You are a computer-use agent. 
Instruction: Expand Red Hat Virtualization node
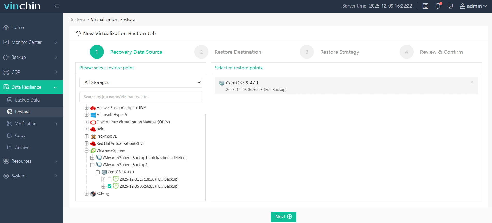(87, 143)
